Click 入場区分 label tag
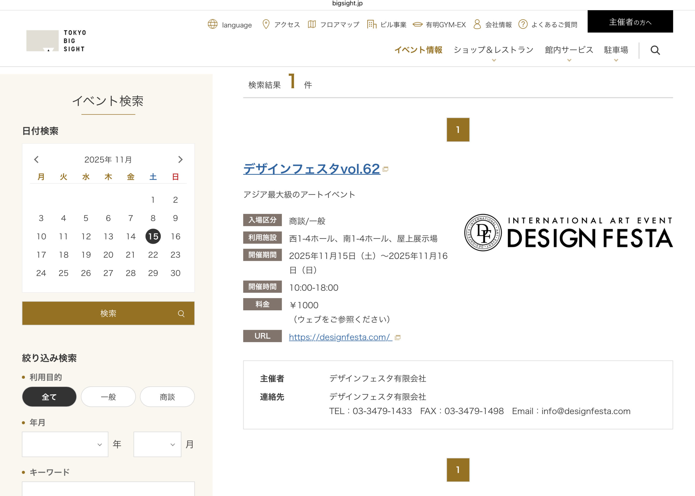 click(262, 220)
